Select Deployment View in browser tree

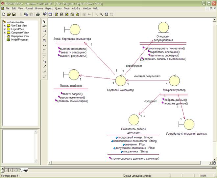pyautogui.click(x=20, y=36)
